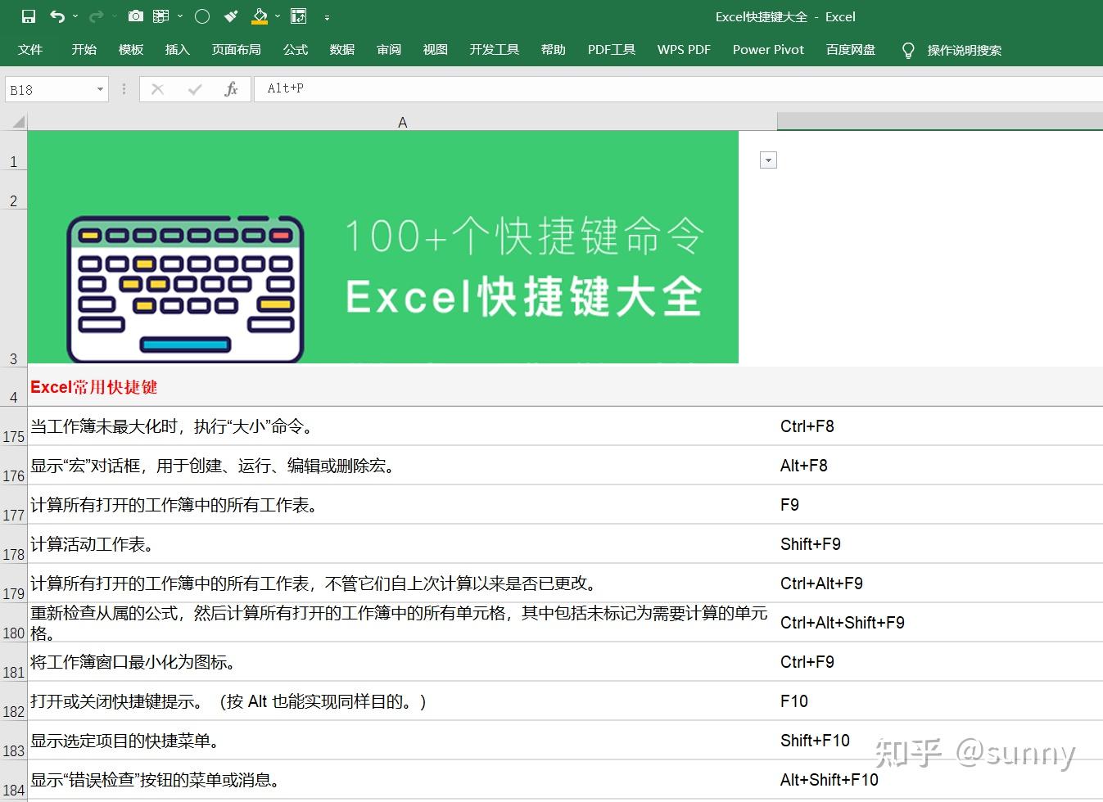Image resolution: width=1103 pixels, height=802 pixels.
Task: Click the keyboard illustration in the banner
Action: pyautogui.click(x=186, y=289)
